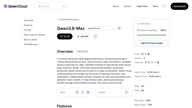This screenshot has height=108, width=192.
Task: Click the sidebar Input video icon
Action: coord(148,54)
